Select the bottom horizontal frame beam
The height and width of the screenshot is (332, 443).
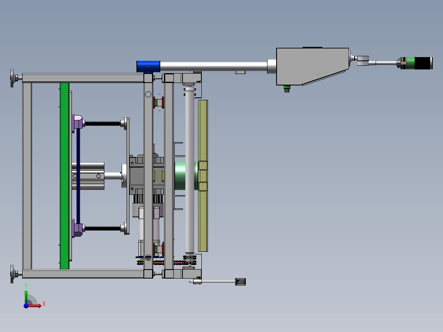[x=83, y=274]
